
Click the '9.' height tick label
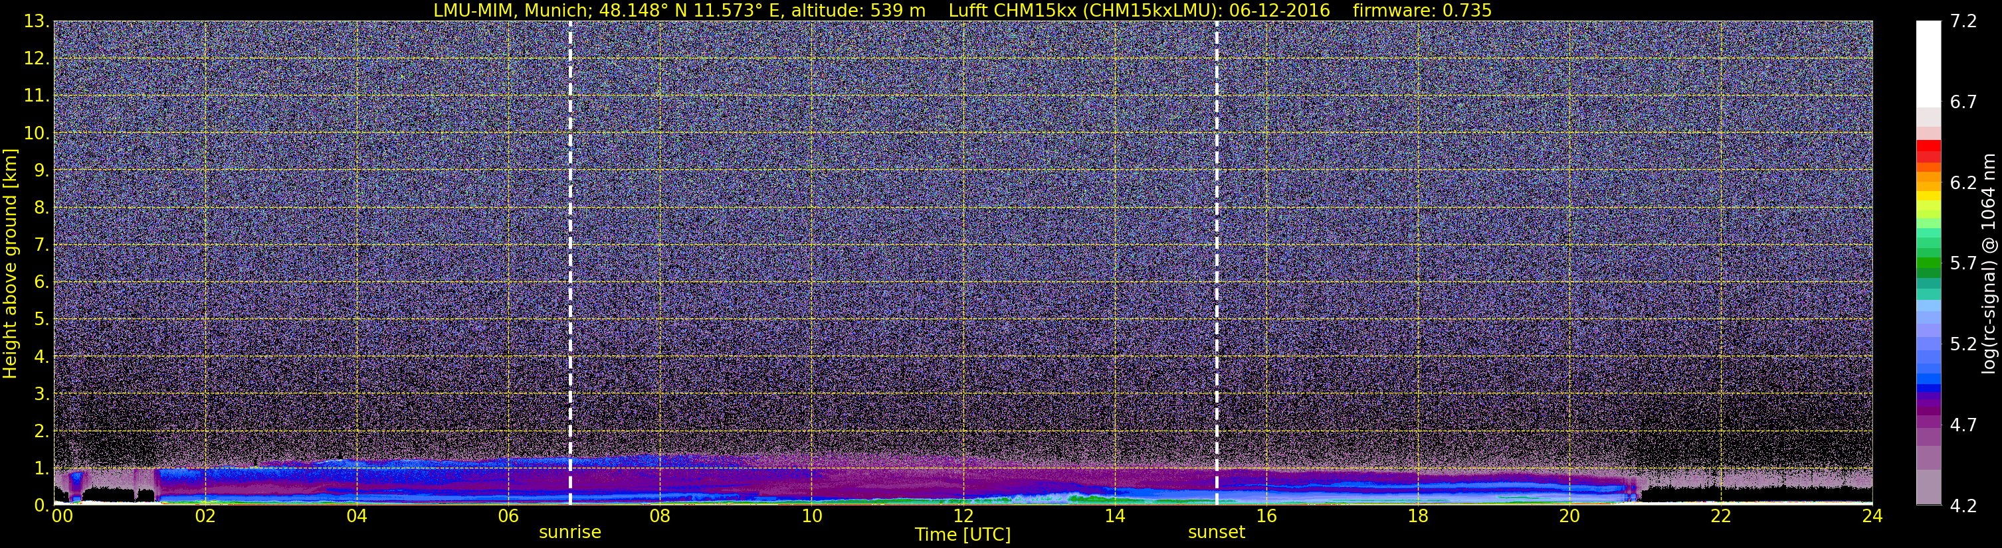pyautogui.click(x=41, y=170)
